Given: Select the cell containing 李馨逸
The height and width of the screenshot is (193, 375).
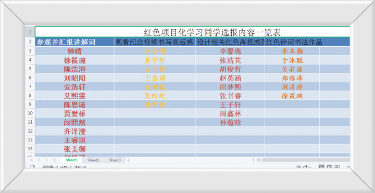Looking at the screenshot, I should pyautogui.click(x=230, y=51).
